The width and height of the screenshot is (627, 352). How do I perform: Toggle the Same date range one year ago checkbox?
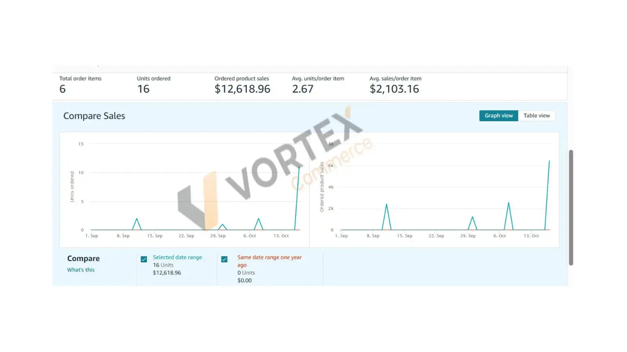coord(225,259)
